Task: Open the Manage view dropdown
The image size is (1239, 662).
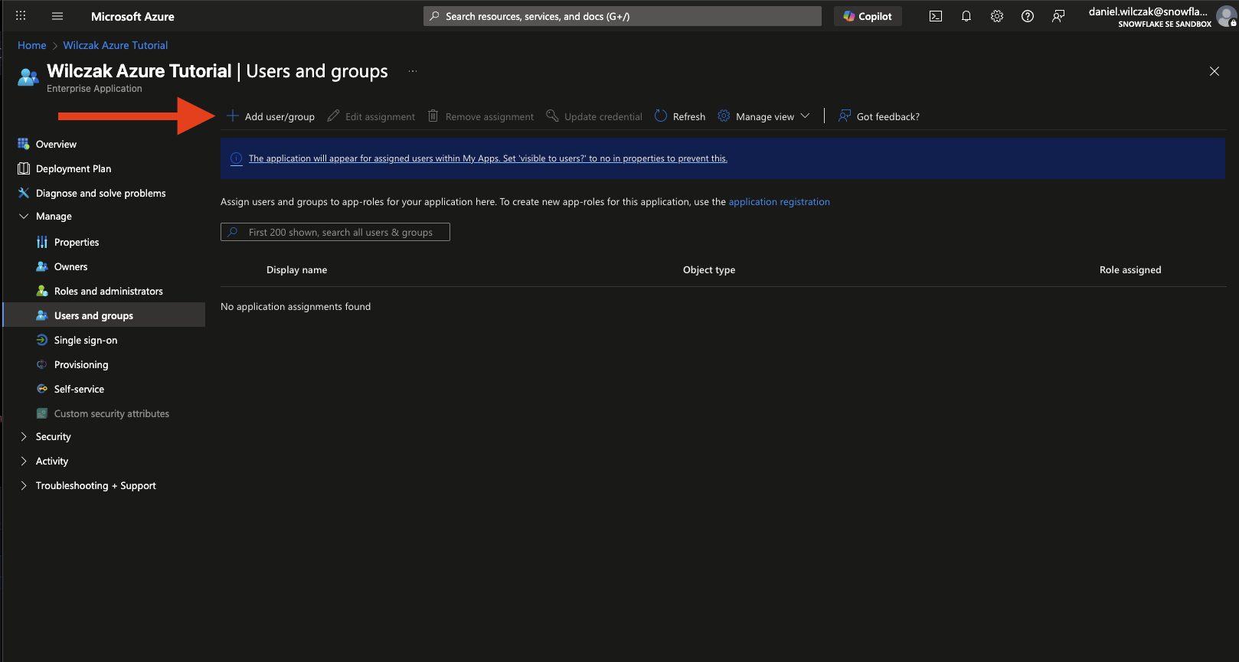Action: pos(763,116)
